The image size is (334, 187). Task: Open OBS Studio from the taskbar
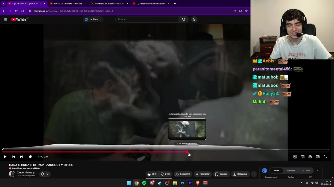click(167, 183)
